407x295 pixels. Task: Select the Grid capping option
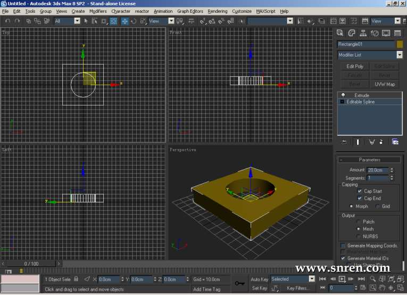(x=378, y=206)
